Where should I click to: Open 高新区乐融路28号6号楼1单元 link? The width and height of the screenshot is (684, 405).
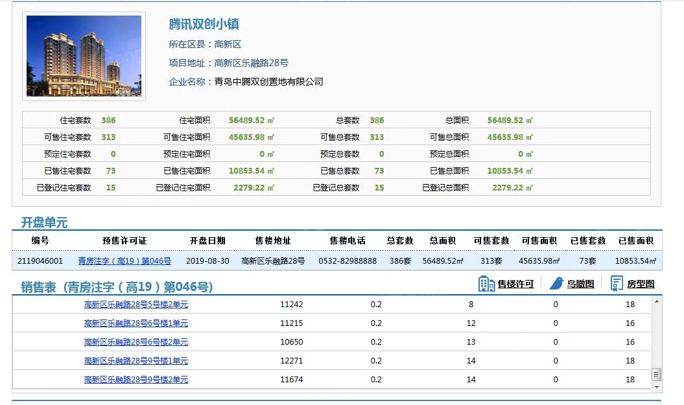click(x=136, y=323)
